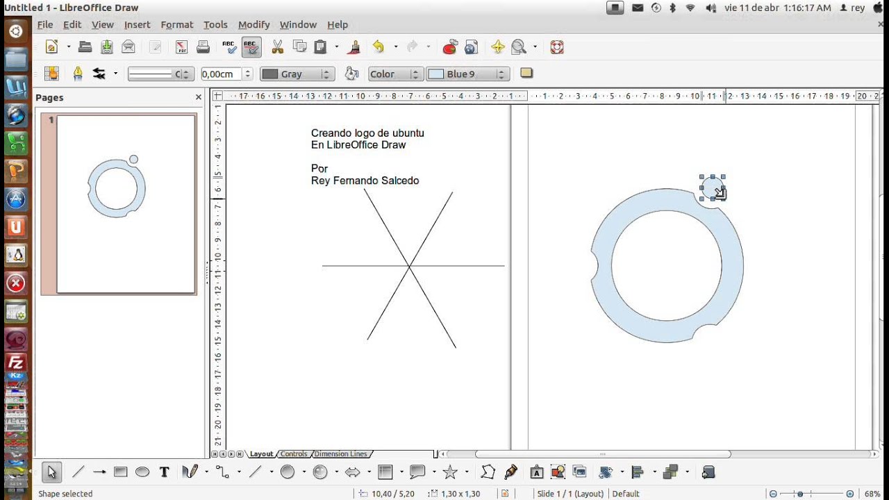Screen dimensions: 889x500
Task: Undo the last action
Action: (x=379, y=47)
